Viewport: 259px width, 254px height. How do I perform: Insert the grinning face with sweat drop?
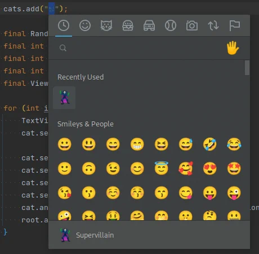coord(186,144)
